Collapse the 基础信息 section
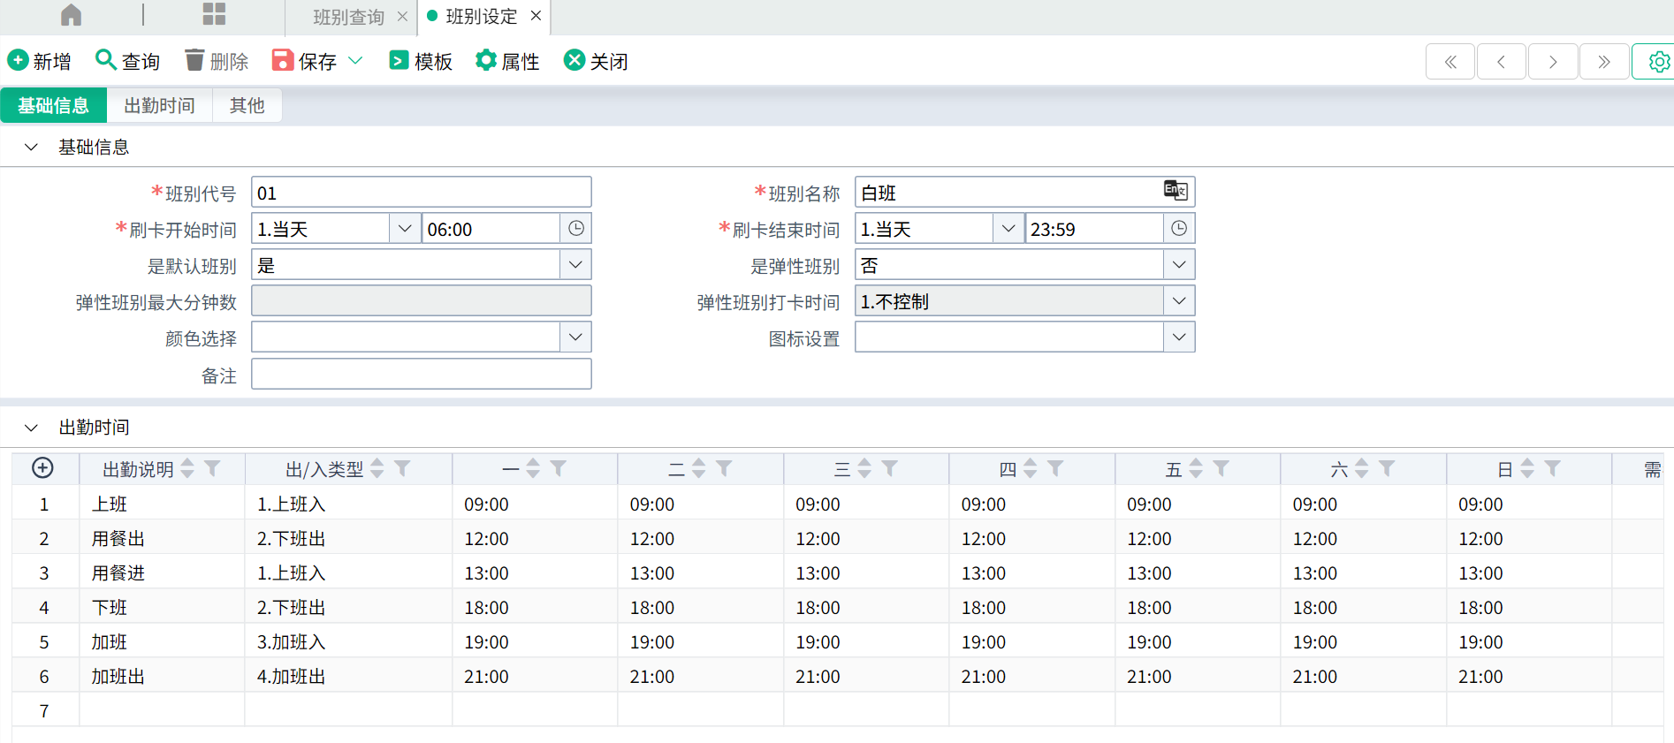 (32, 148)
